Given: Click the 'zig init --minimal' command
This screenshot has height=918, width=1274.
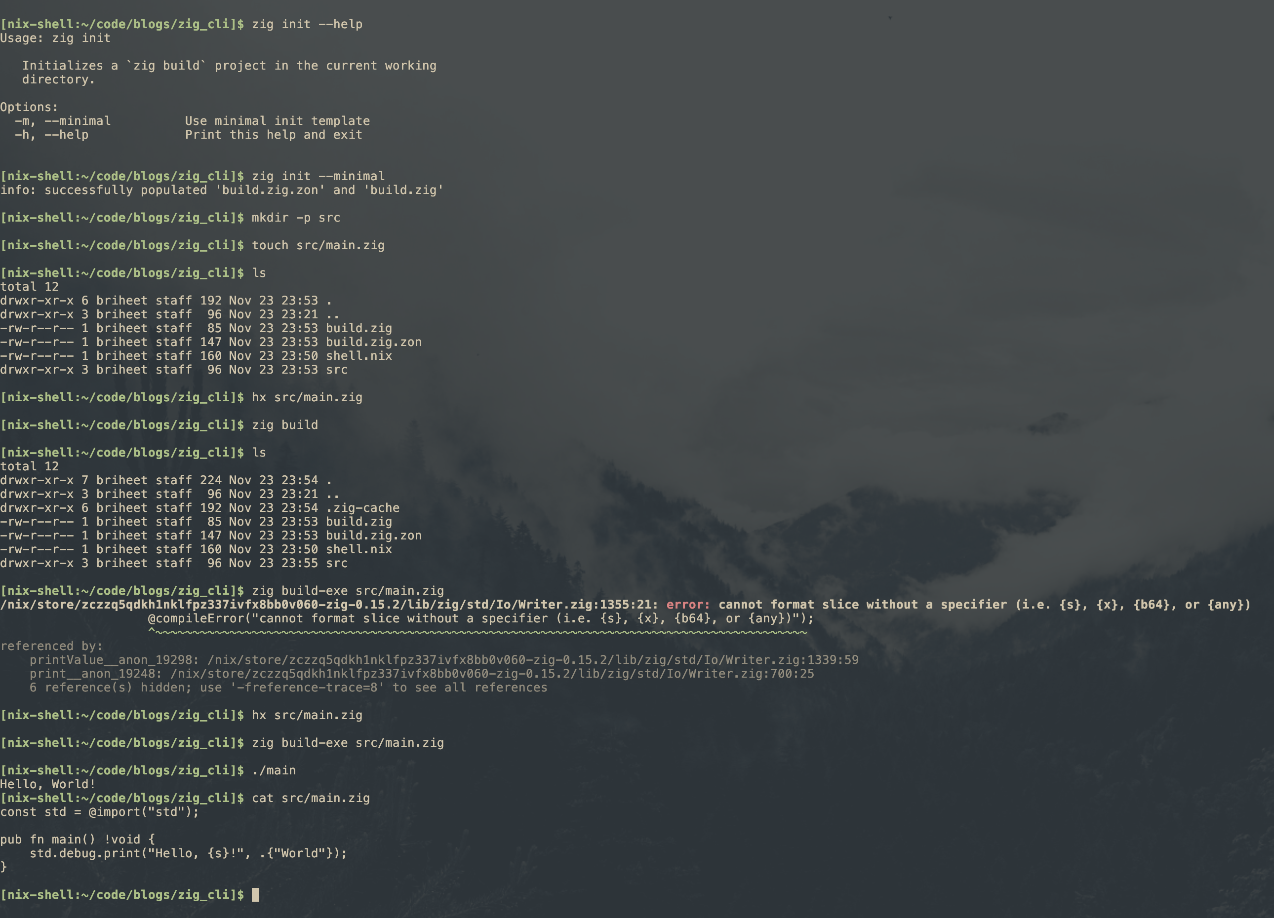Looking at the screenshot, I should click(x=318, y=176).
